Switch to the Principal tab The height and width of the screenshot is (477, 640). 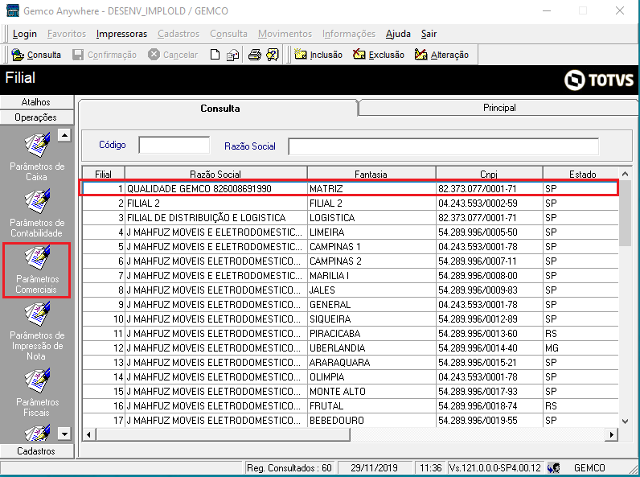(x=499, y=108)
